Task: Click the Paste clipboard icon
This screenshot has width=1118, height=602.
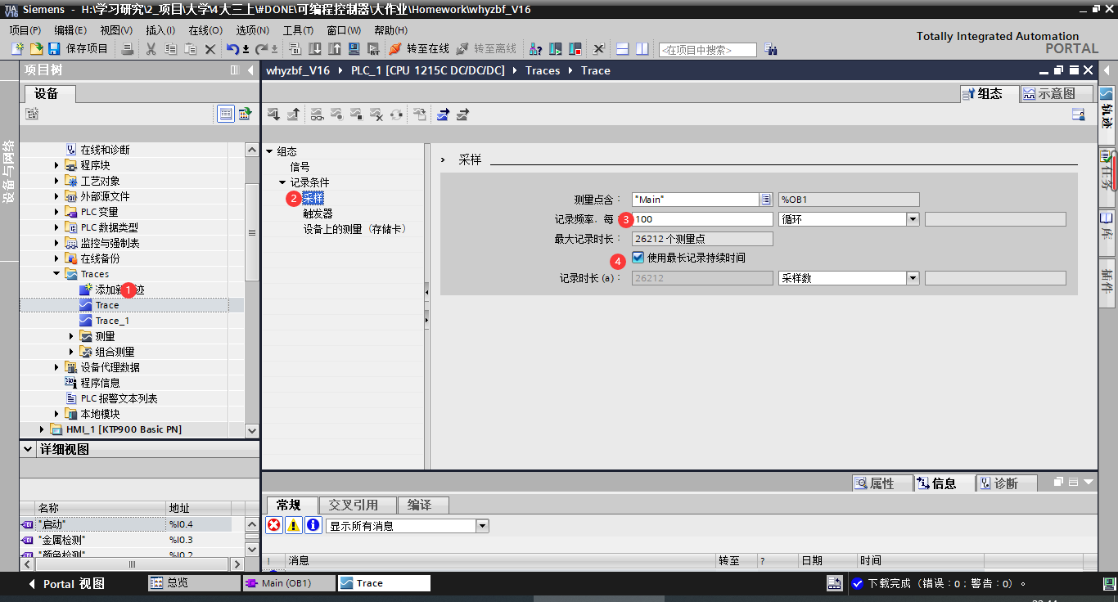Action: [x=190, y=49]
